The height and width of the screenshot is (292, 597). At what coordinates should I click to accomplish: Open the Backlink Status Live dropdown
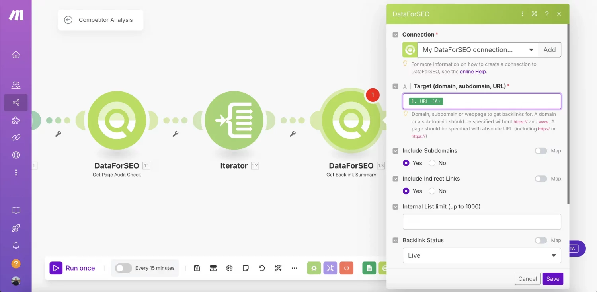click(x=482, y=255)
